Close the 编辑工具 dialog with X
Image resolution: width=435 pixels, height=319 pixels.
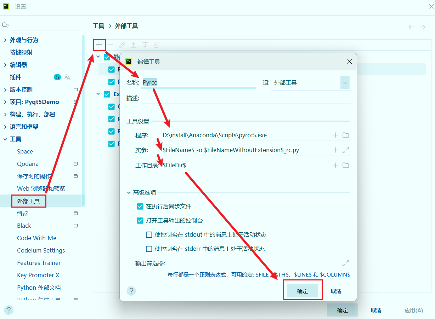(350, 62)
